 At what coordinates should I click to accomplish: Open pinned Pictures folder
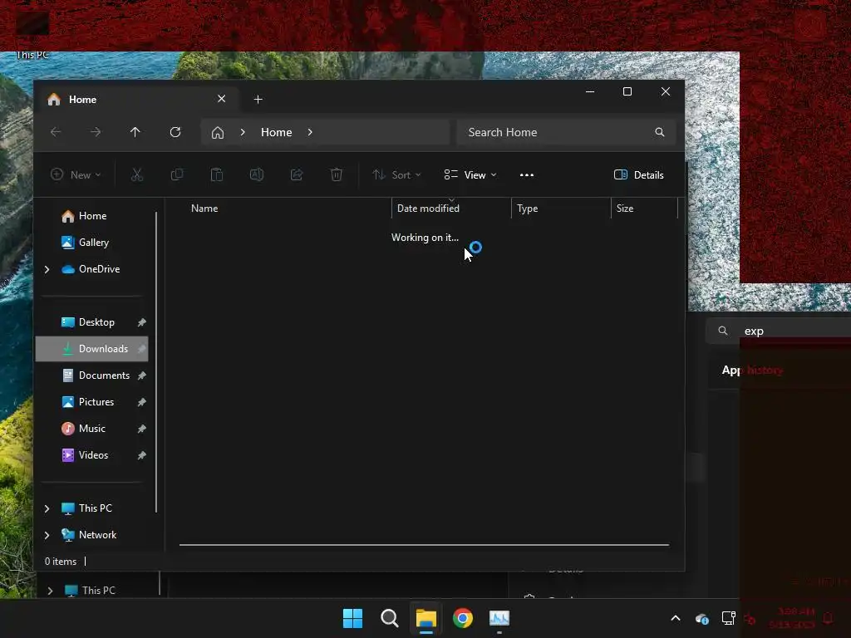[96, 402]
